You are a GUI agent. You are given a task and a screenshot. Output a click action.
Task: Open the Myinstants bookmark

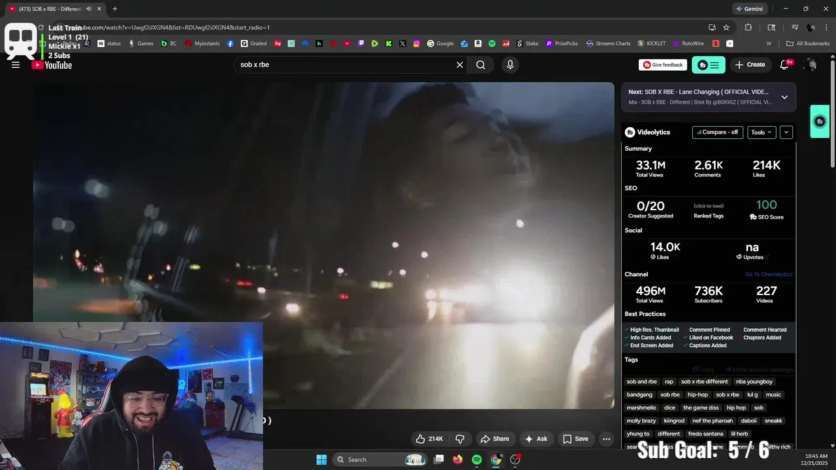point(202,43)
